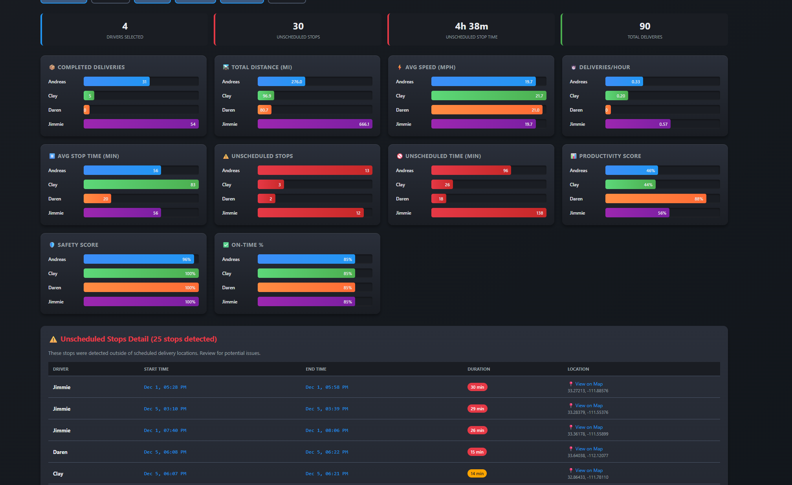Click the Unscheduled Time prohibited icon
The width and height of the screenshot is (792, 485).
tap(400, 156)
